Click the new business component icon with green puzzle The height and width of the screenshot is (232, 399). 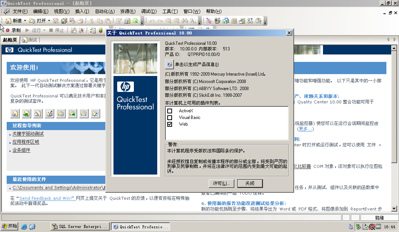[x=26, y=113]
